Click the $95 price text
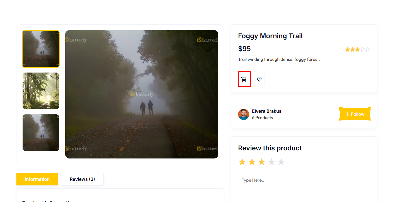 244,49
